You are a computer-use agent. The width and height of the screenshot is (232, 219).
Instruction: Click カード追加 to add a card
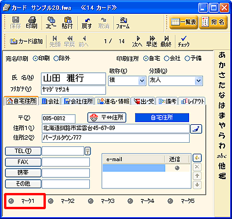[26, 42]
